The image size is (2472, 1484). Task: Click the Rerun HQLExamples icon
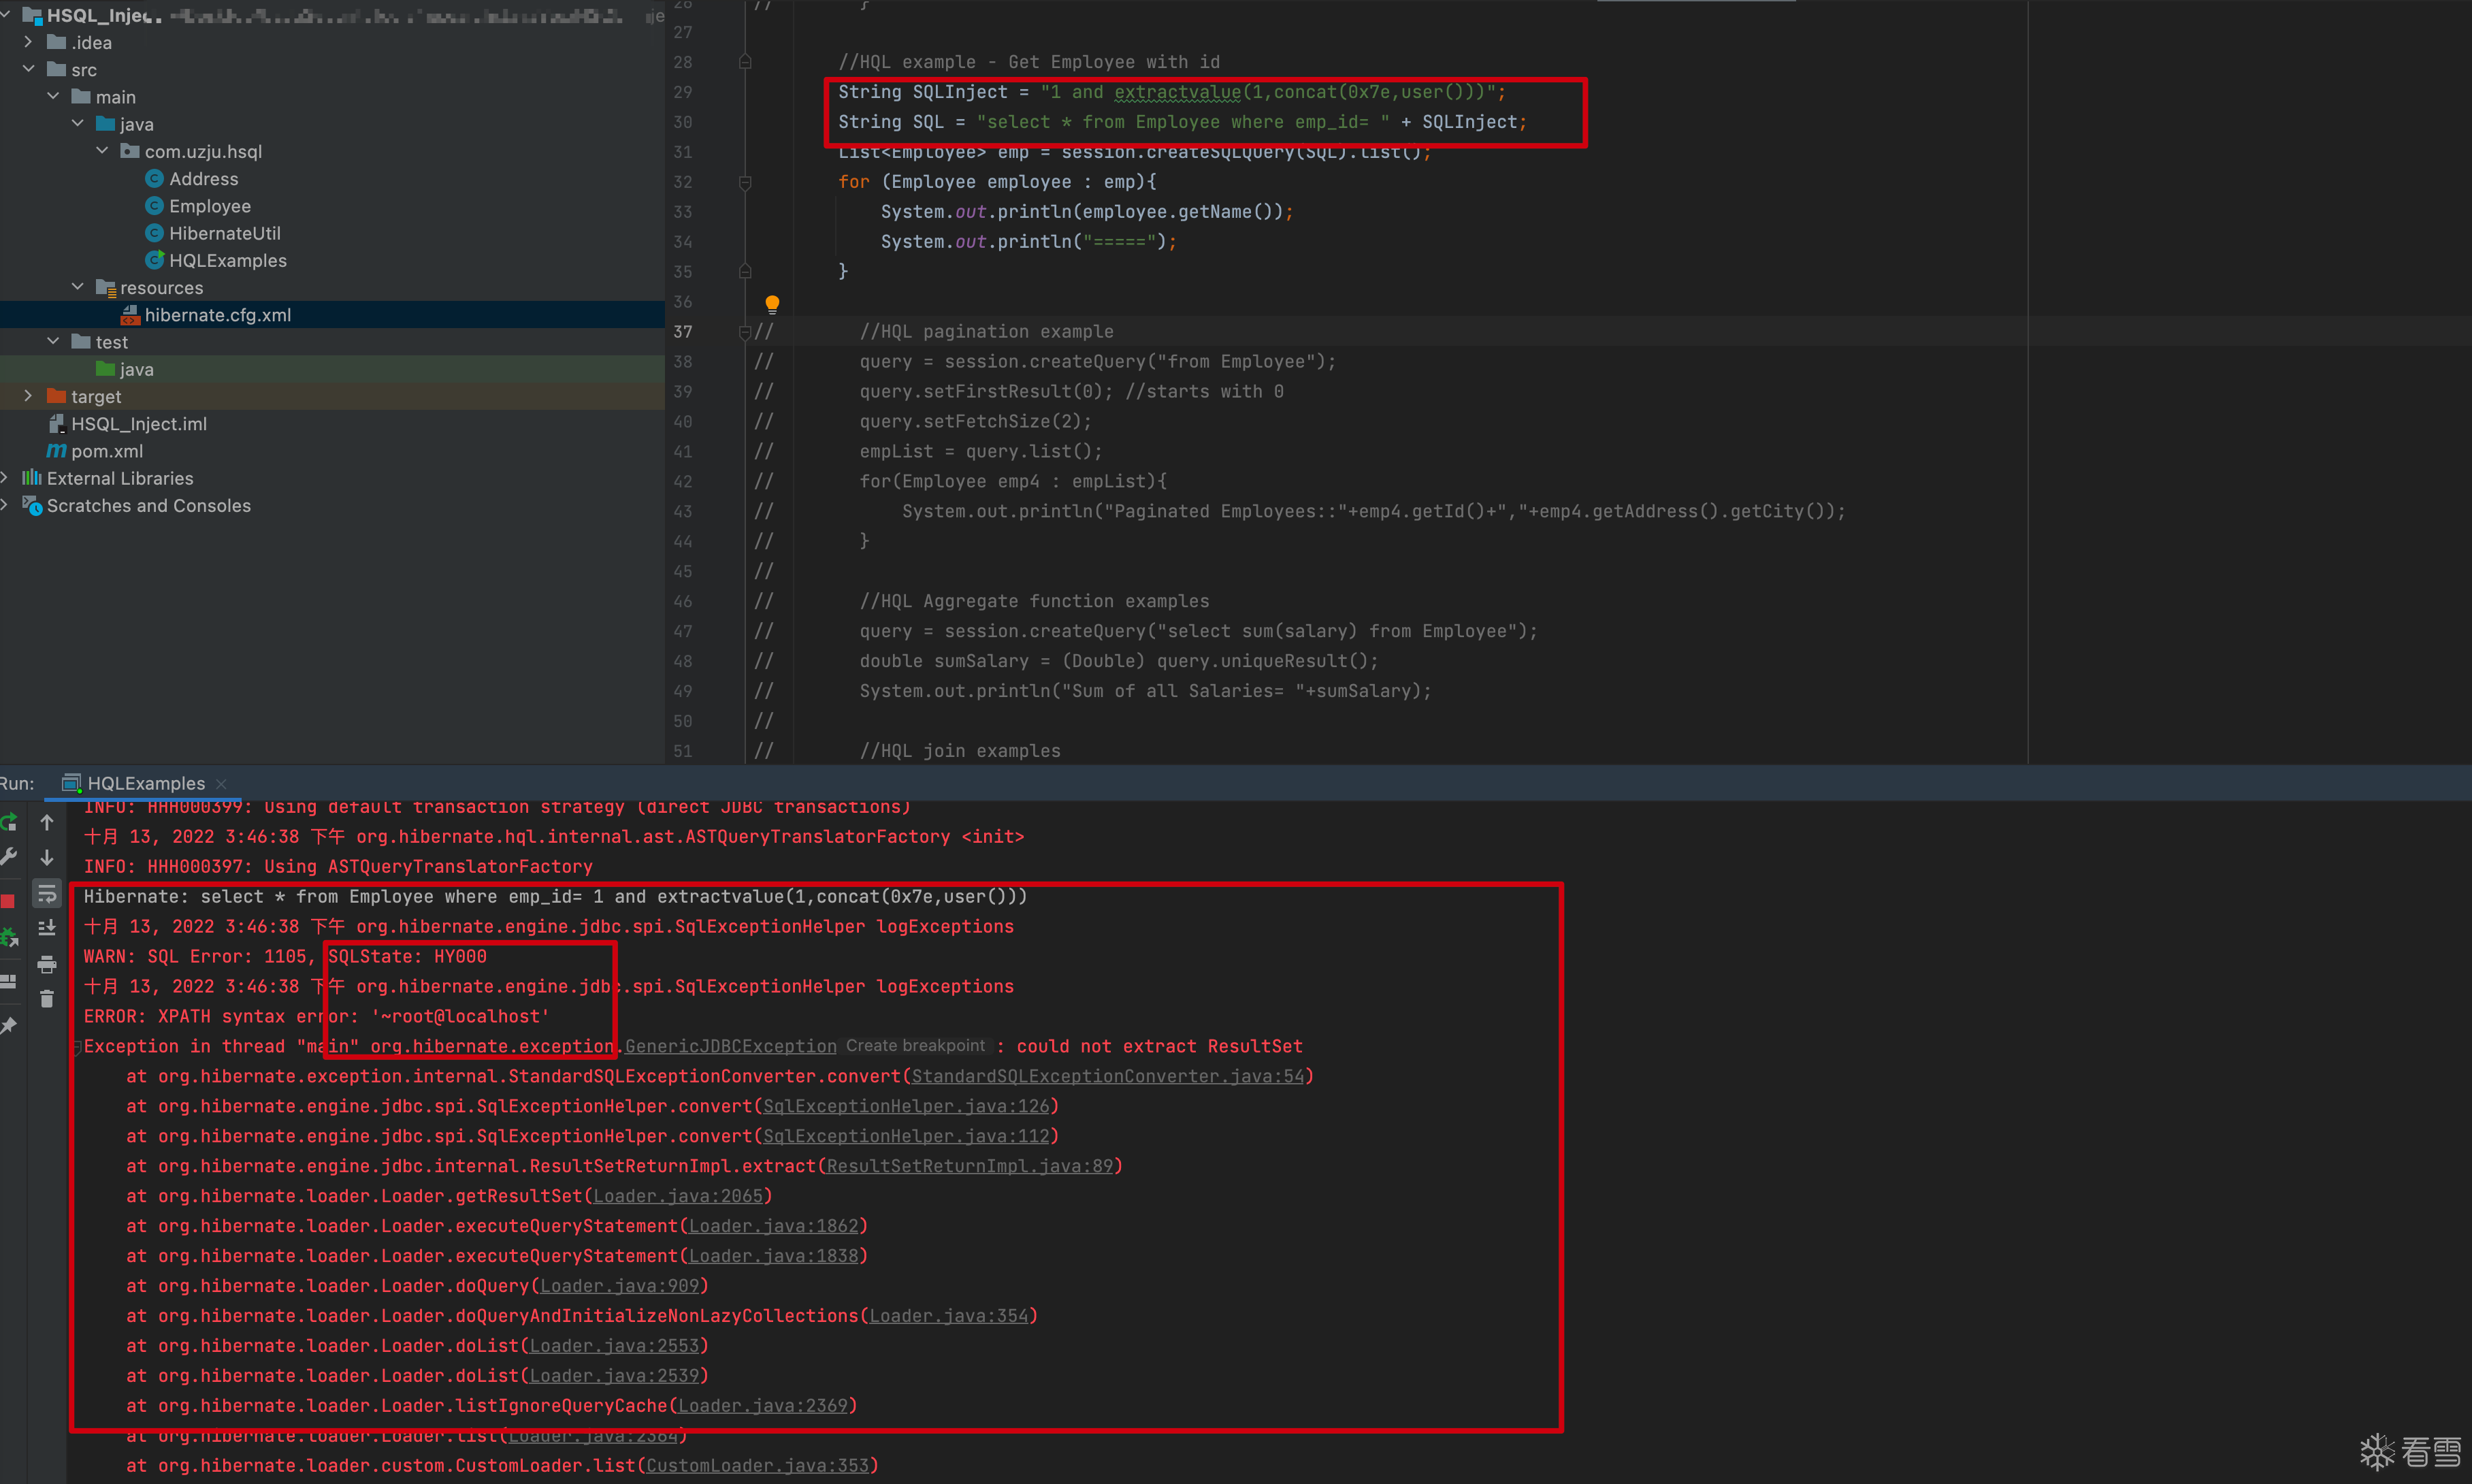pos(9,822)
